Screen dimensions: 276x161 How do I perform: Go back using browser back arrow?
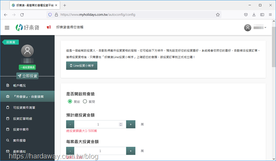click(6, 15)
